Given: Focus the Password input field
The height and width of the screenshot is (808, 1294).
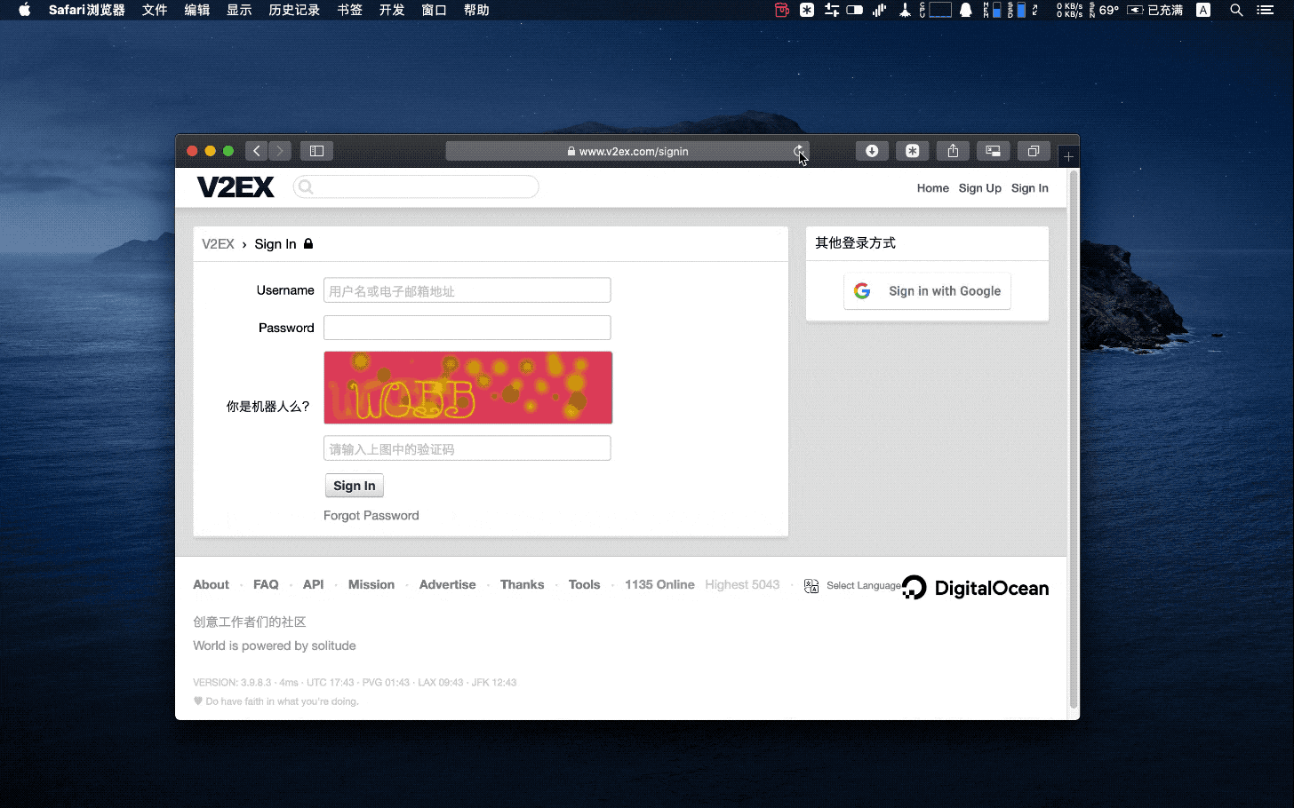Looking at the screenshot, I should coord(467,328).
